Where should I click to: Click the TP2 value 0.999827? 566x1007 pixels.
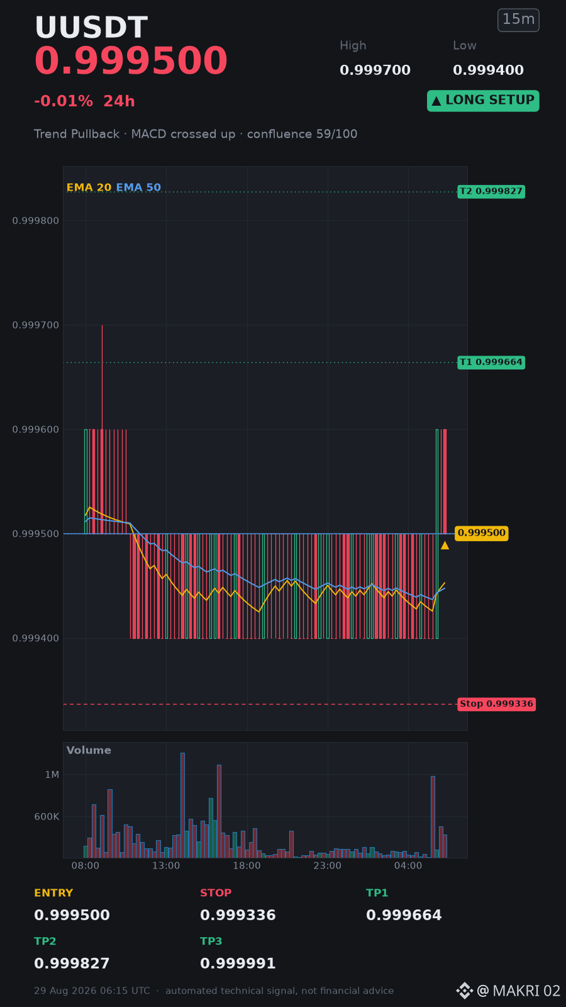pos(72,964)
